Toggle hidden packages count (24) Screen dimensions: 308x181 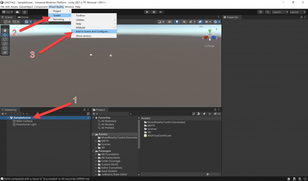pyautogui.click(x=217, y=114)
